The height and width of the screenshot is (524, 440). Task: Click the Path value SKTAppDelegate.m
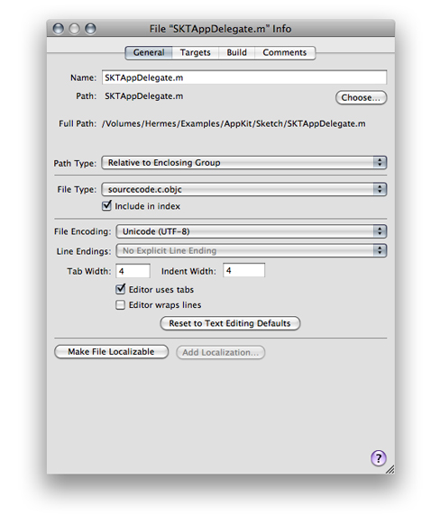(144, 96)
